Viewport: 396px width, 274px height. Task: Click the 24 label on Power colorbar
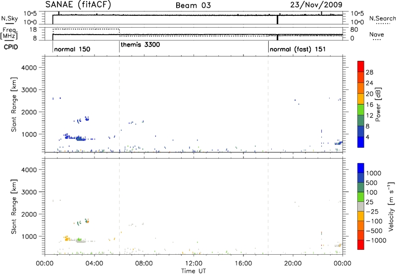369,83
